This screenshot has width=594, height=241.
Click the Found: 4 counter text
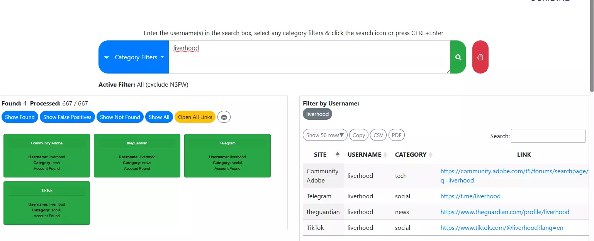pos(14,104)
